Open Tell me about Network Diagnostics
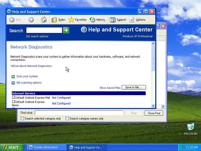Screen dimensions: 201x151 coord(31,66)
